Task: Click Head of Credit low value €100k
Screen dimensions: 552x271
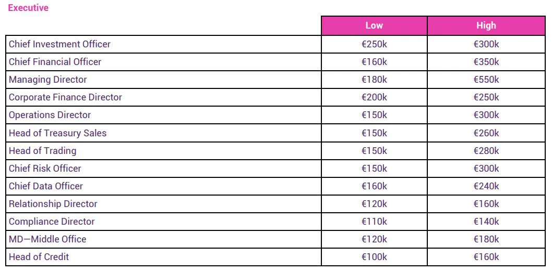Action: (374, 257)
